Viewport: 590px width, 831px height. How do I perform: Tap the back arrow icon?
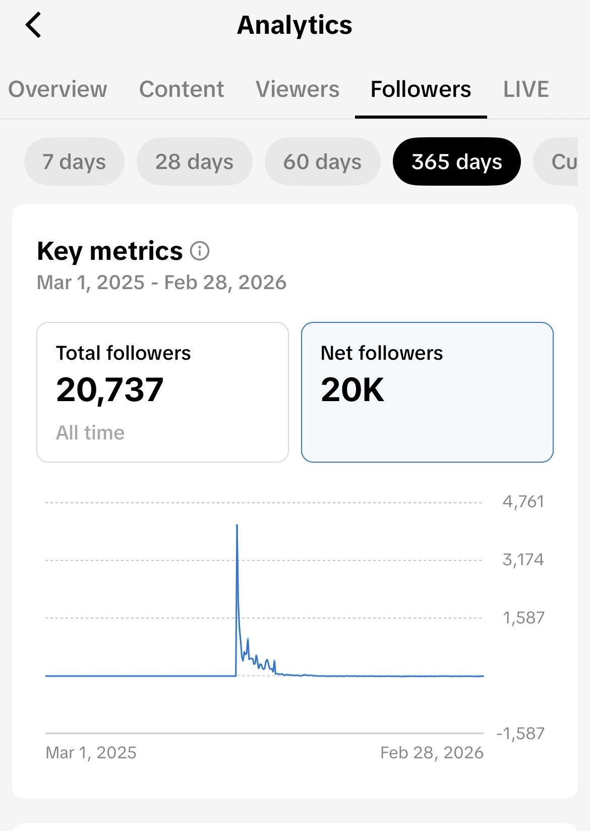33,25
